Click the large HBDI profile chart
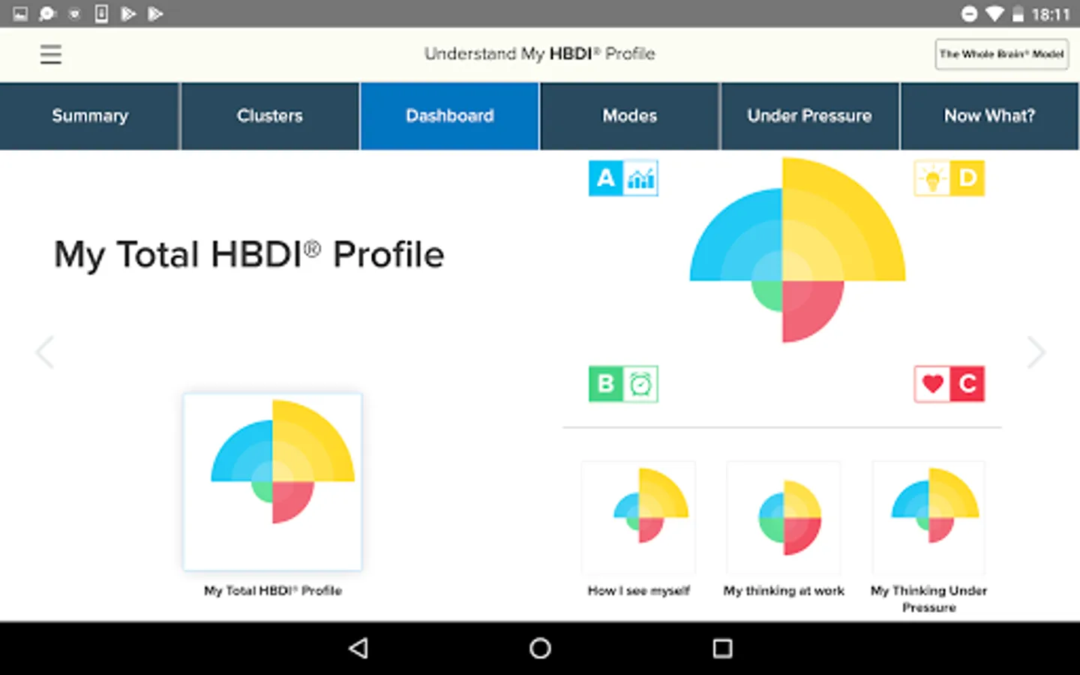Screen dimensions: 1080x675 [797, 250]
